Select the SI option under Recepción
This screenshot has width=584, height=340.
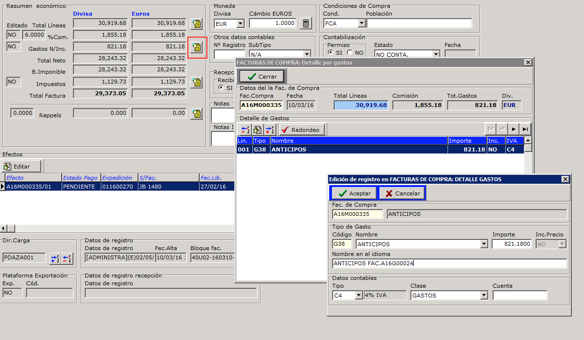point(221,88)
